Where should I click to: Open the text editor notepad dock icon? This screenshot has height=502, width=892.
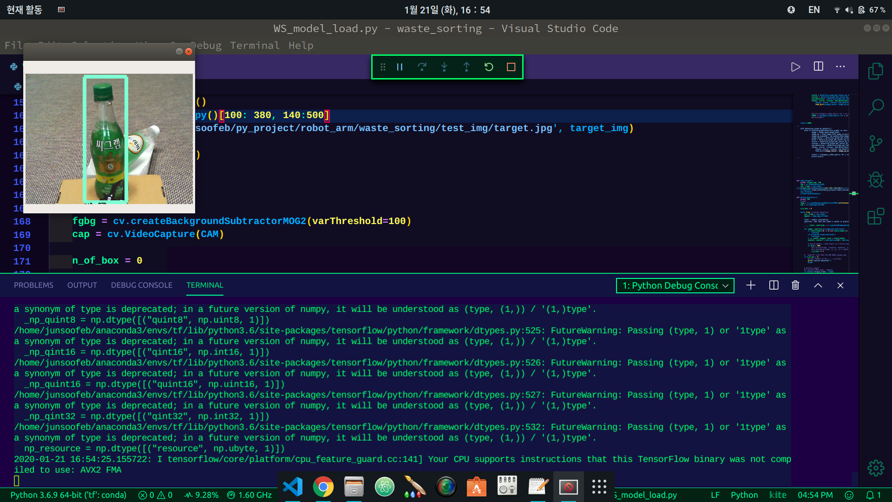[x=538, y=487]
